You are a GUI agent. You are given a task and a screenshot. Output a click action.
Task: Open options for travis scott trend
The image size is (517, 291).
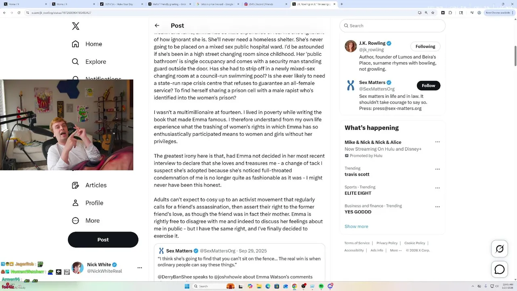(437, 169)
